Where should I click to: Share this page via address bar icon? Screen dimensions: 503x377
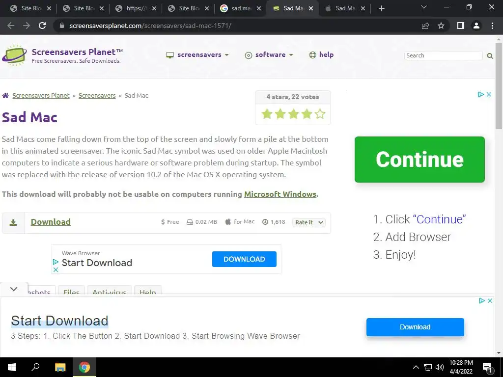[x=425, y=26]
